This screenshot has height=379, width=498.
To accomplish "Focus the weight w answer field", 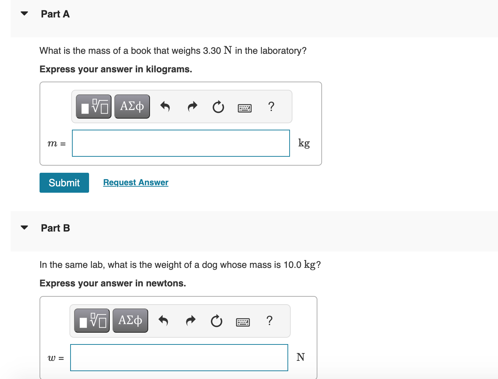I will click(179, 358).
